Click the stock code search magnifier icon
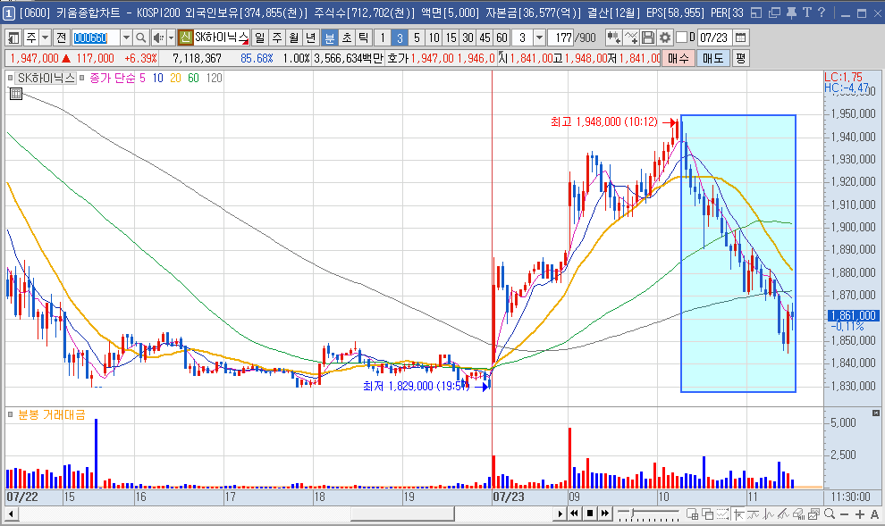 tap(141, 38)
